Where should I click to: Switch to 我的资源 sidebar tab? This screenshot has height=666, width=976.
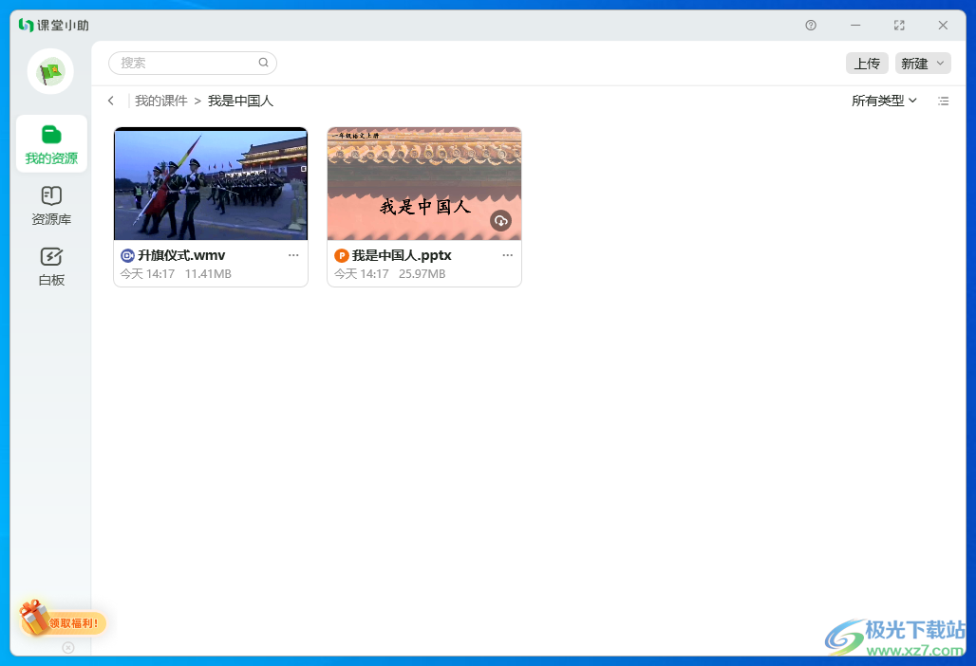[x=51, y=144]
